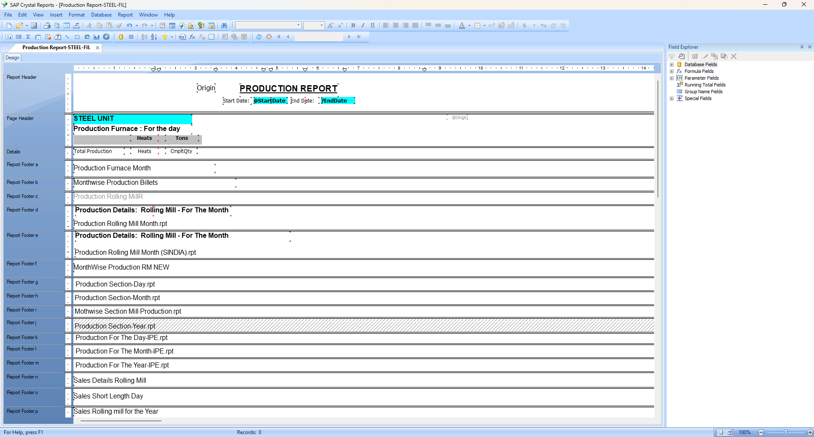This screenshot has height=437, width=814.
Task: Click the Print icon in toolbar
Action: (47, 25)
